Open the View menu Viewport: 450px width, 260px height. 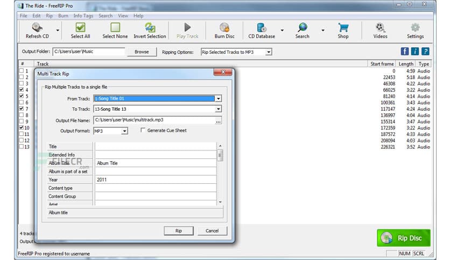[x=123, y=16]
